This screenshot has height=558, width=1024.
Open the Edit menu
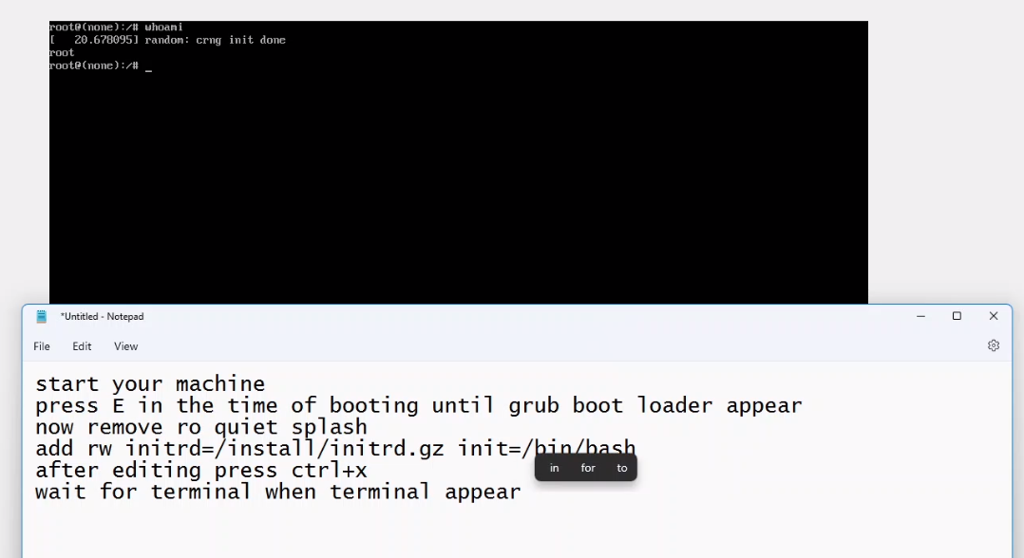coord(82,346)
